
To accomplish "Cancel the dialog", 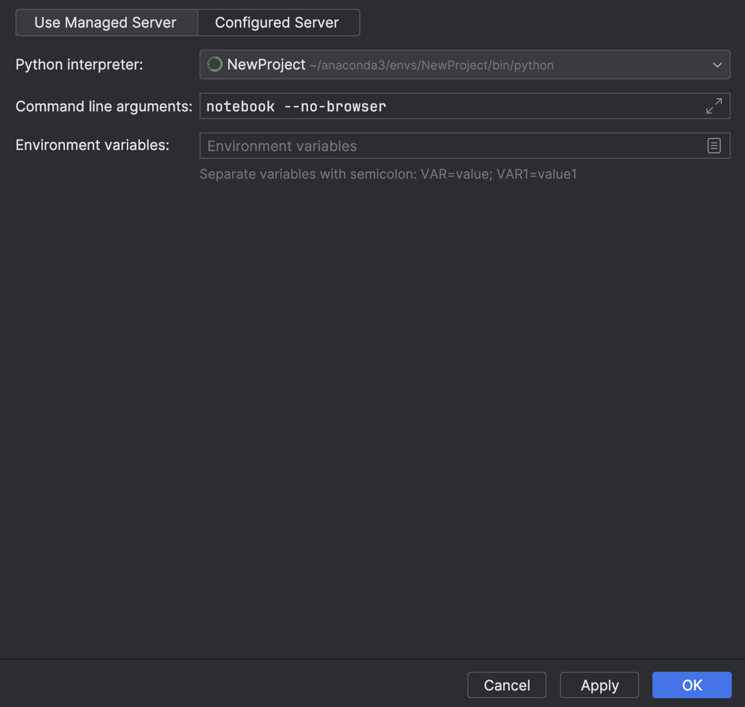I will pos(506,685).
